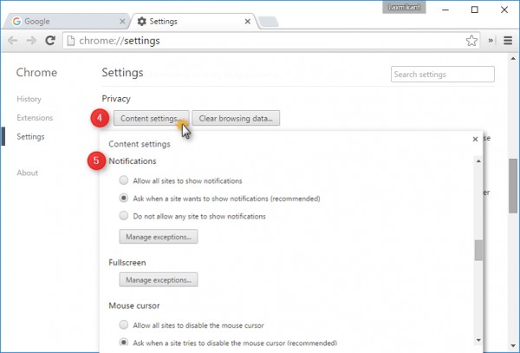
Task: Select Allow all sites to show notifications
Action: pyautogui.click(x=124, y=180)
